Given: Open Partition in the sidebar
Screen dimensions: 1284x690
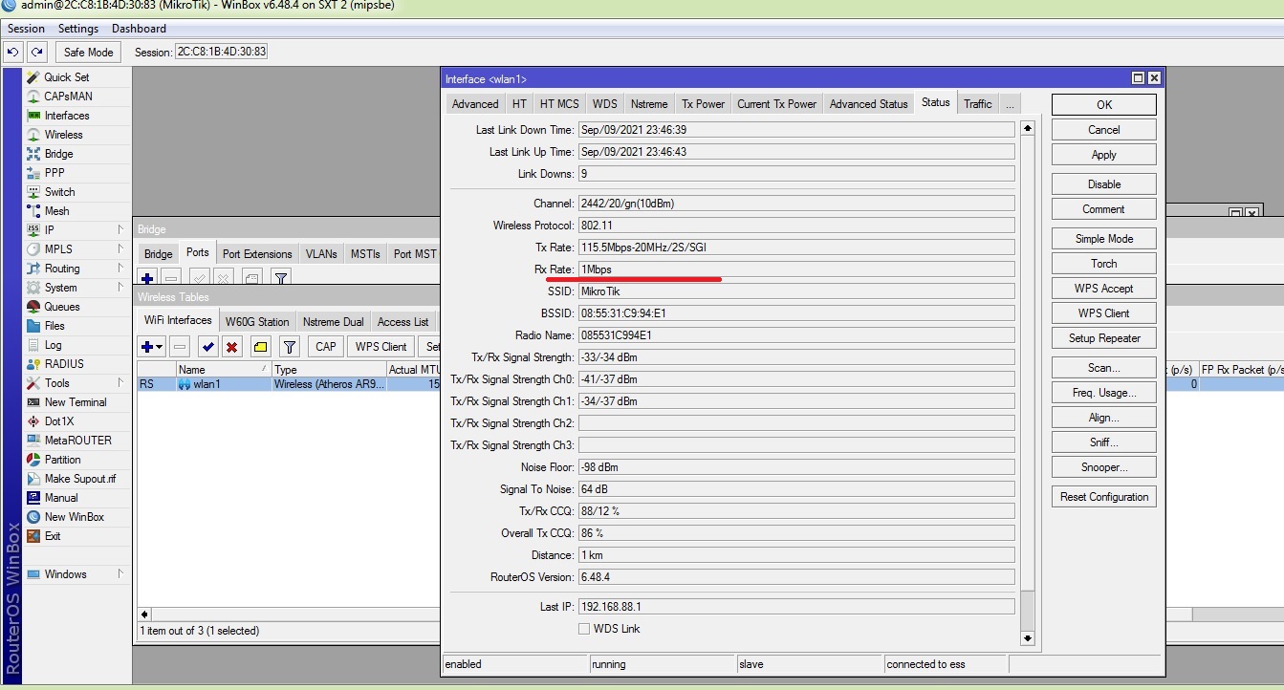Looking at the screenshot, I should pos(62,460).
